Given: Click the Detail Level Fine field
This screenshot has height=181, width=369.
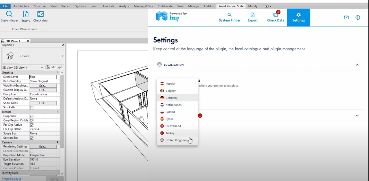Looking at the screenshot, I should [43, 77].
